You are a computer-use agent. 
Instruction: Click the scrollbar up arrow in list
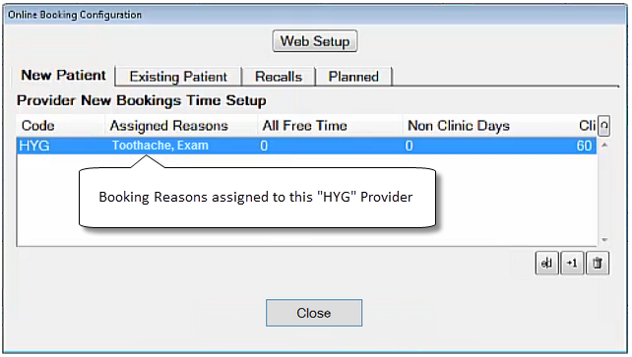604,146
